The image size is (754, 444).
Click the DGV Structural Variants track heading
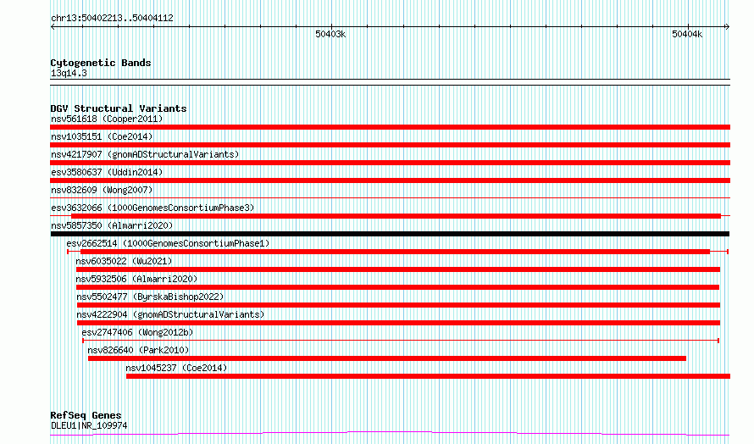pos(119,108)
